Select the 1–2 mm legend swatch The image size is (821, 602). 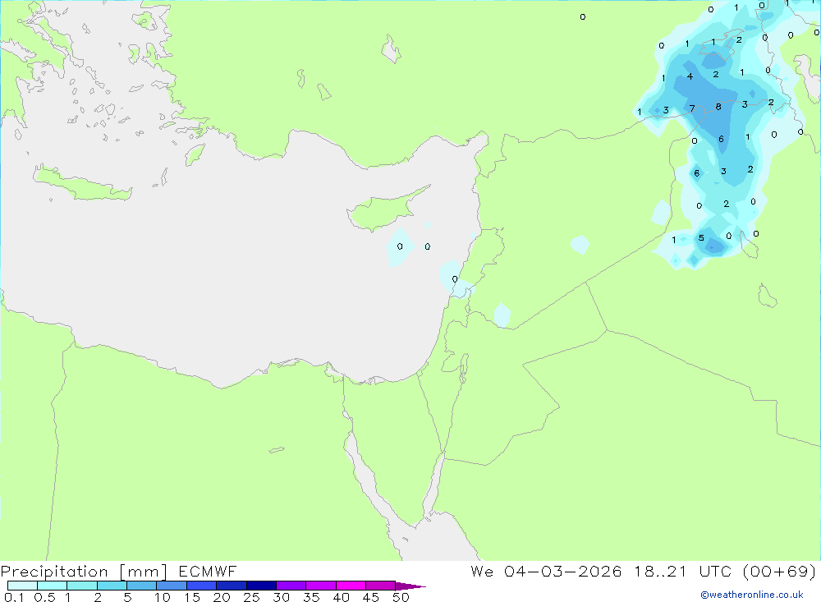click(82, 586)
